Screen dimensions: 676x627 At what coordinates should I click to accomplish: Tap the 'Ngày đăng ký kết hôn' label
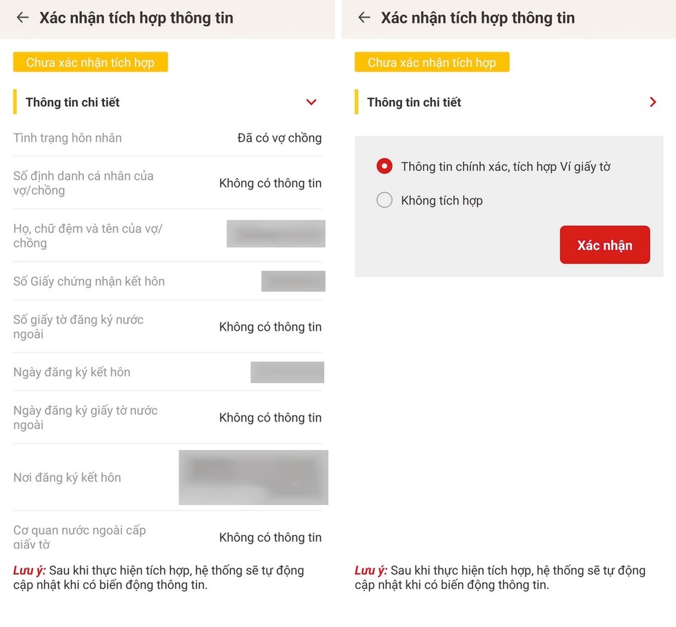click(72, 372)
